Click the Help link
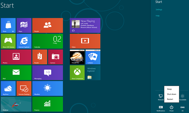This screenshot has height=113, width=189. [x=158, y=16]
